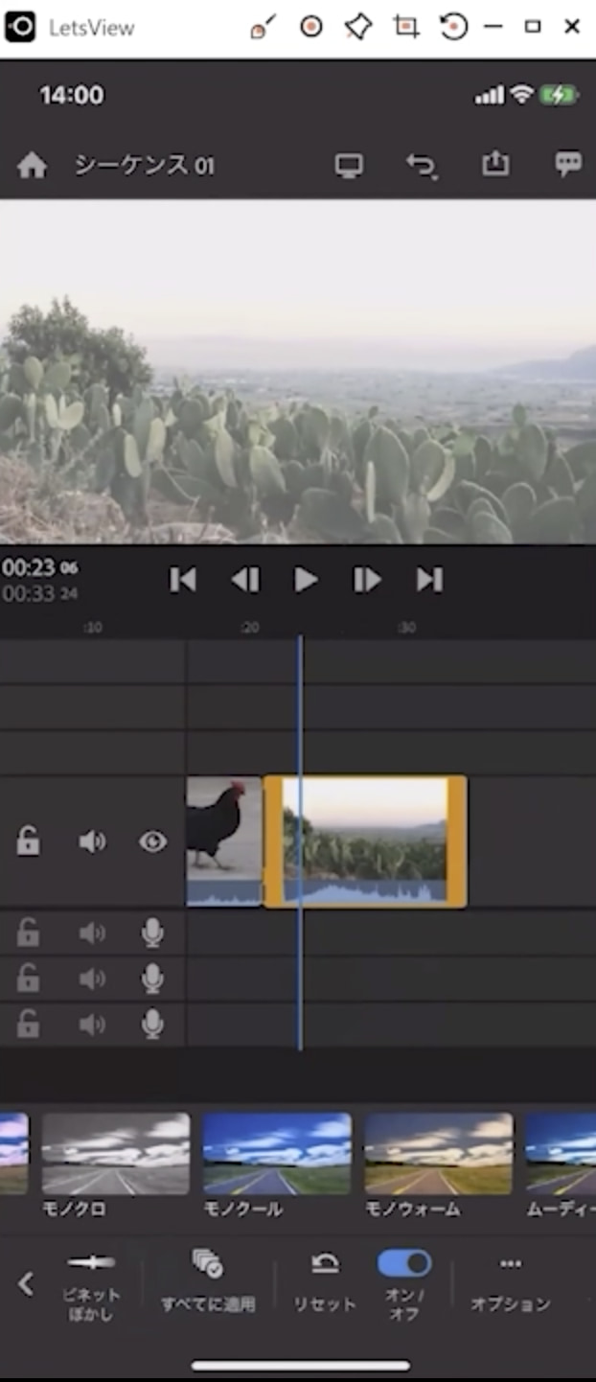Screen dimensions: 596x1382
Task: Apply the モノクール look preset
Action: (x=277, y=1153)
